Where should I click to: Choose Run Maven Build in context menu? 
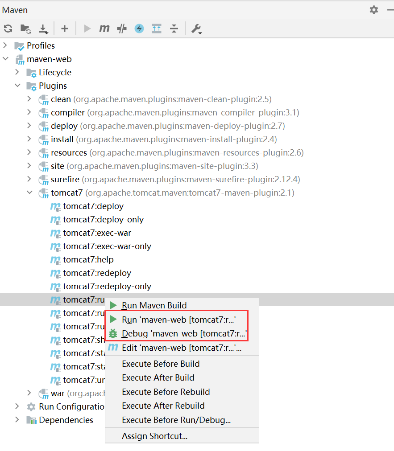182,305
